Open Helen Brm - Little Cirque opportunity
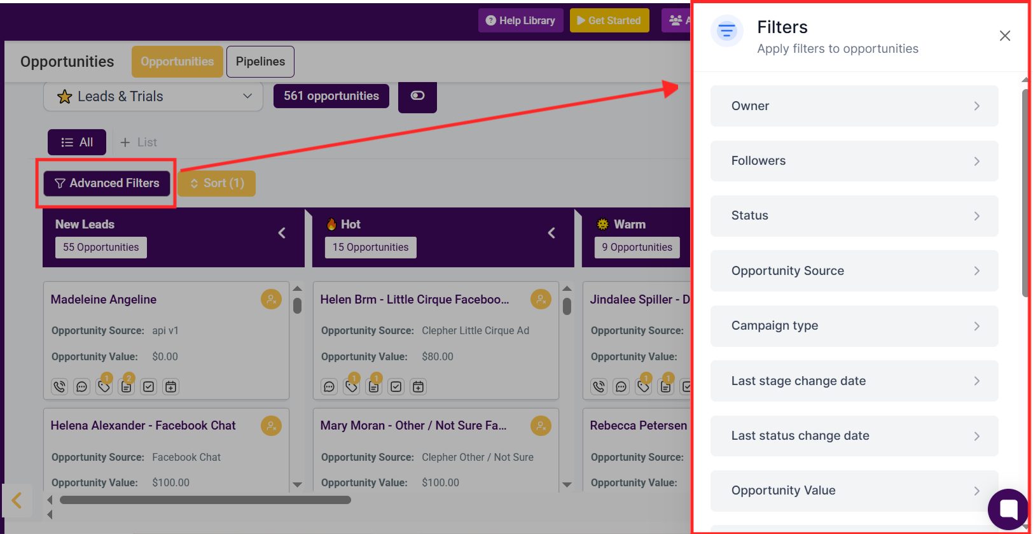1033x534 pixels. click(x=415, y=300)
